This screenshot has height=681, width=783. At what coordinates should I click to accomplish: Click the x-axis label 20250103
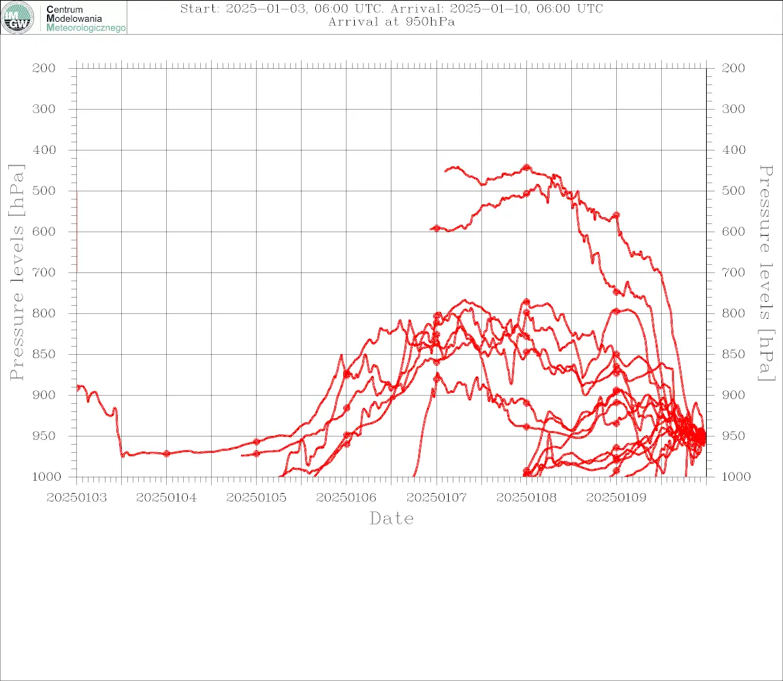pos(76,498)
